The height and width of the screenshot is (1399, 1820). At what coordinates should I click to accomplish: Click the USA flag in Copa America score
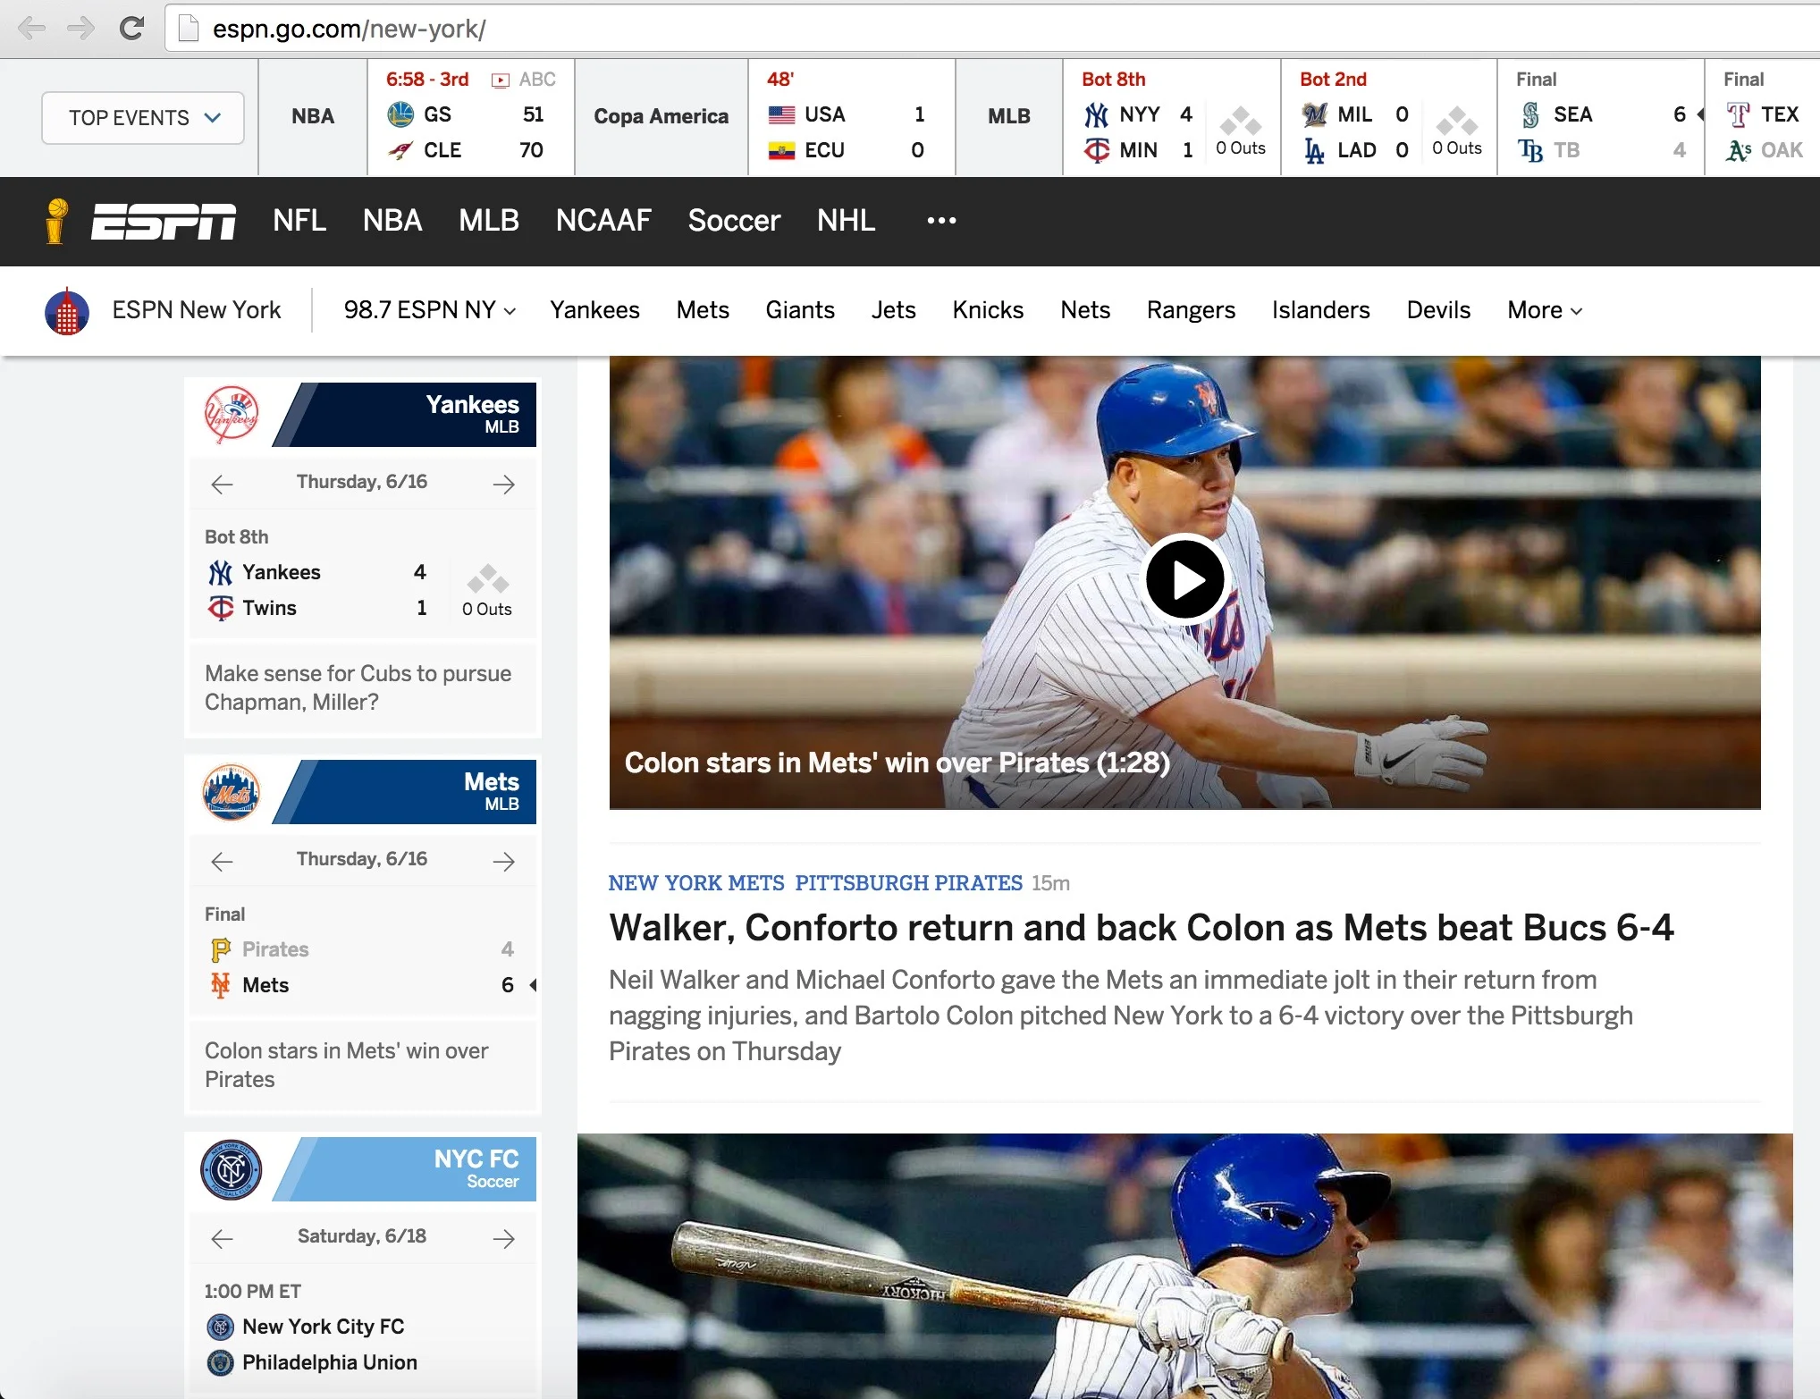click(782, 114)
